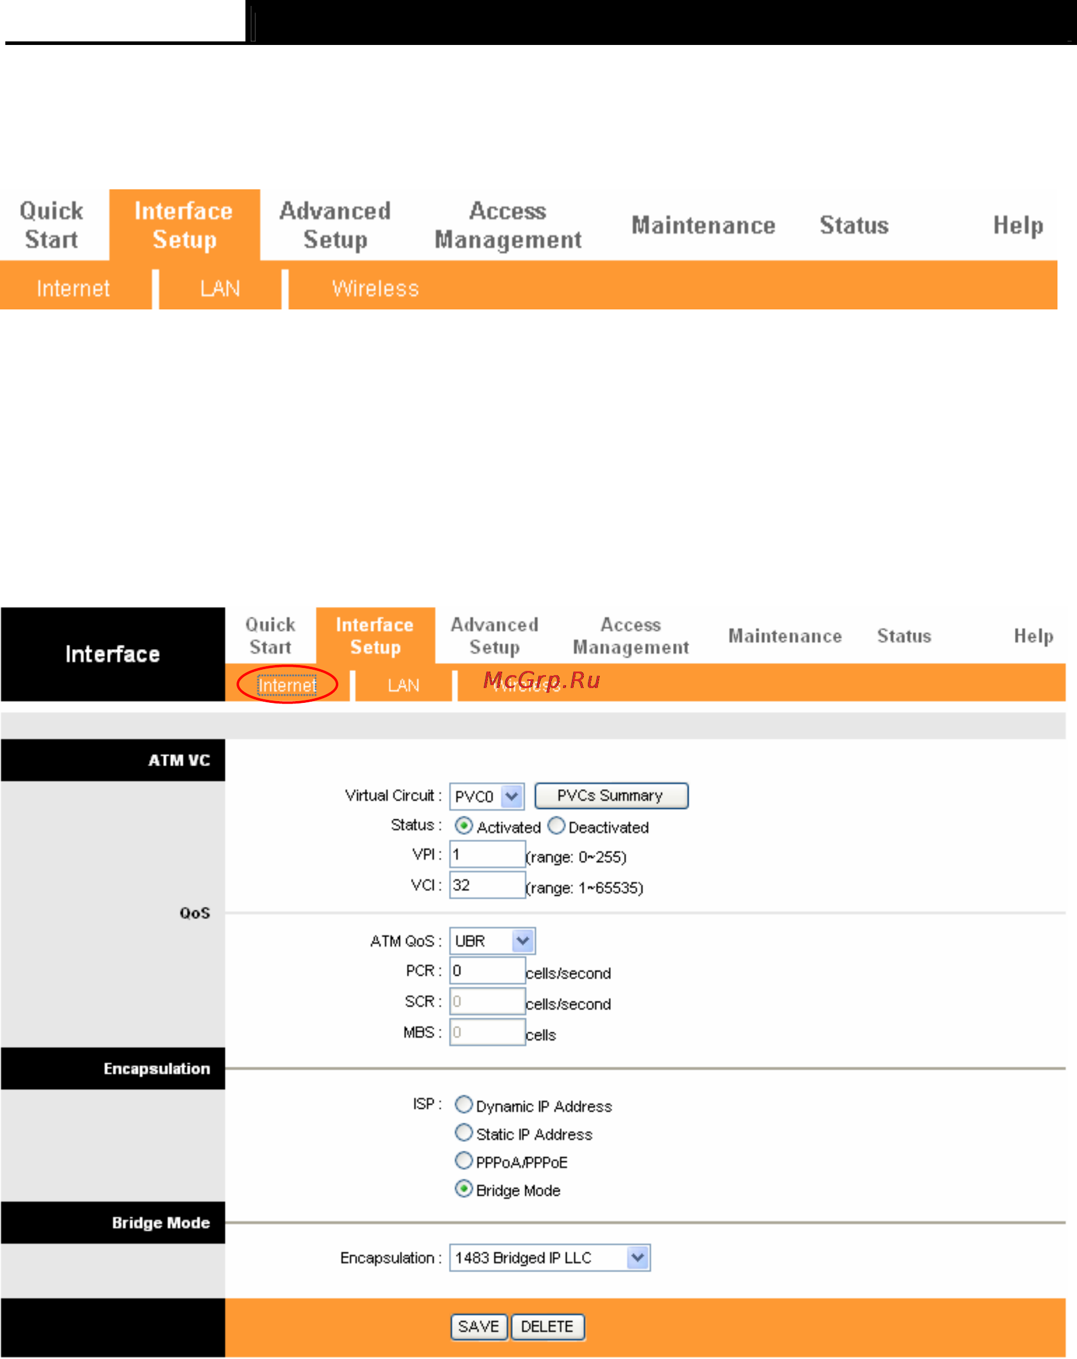1077x1359 pixels.
Task: Select Internet submenu in the upper orange bar
Action: coord(73,288)
